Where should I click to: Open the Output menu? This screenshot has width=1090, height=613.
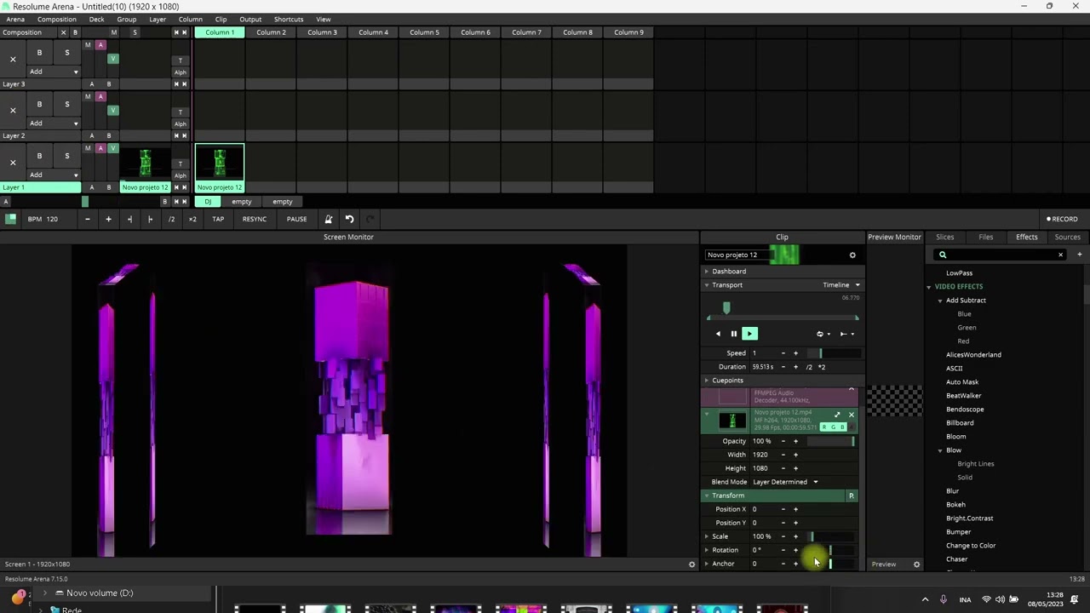[x=250, y=19]
